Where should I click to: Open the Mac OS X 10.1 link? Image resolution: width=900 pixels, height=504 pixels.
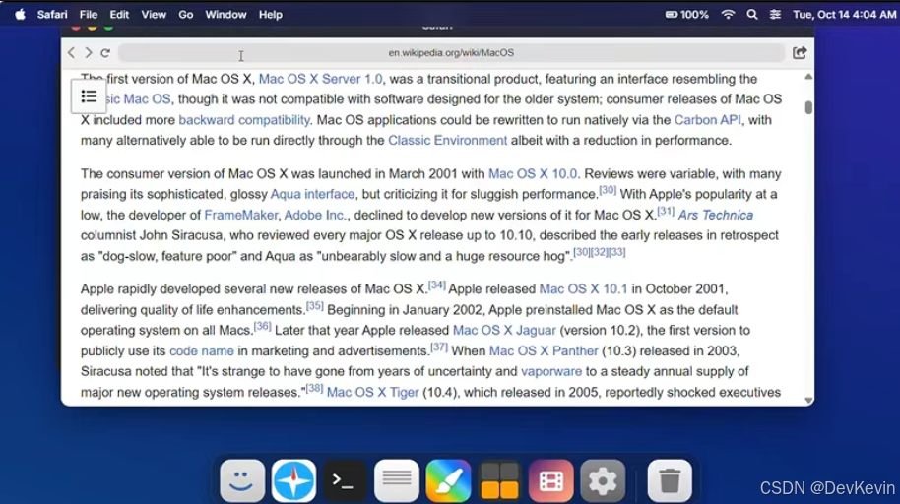click(583, 289)
